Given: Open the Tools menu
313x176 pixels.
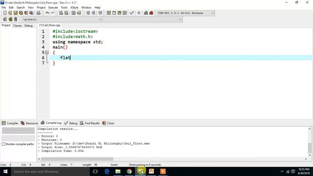Looking at the screenshot, I should 64,8.
